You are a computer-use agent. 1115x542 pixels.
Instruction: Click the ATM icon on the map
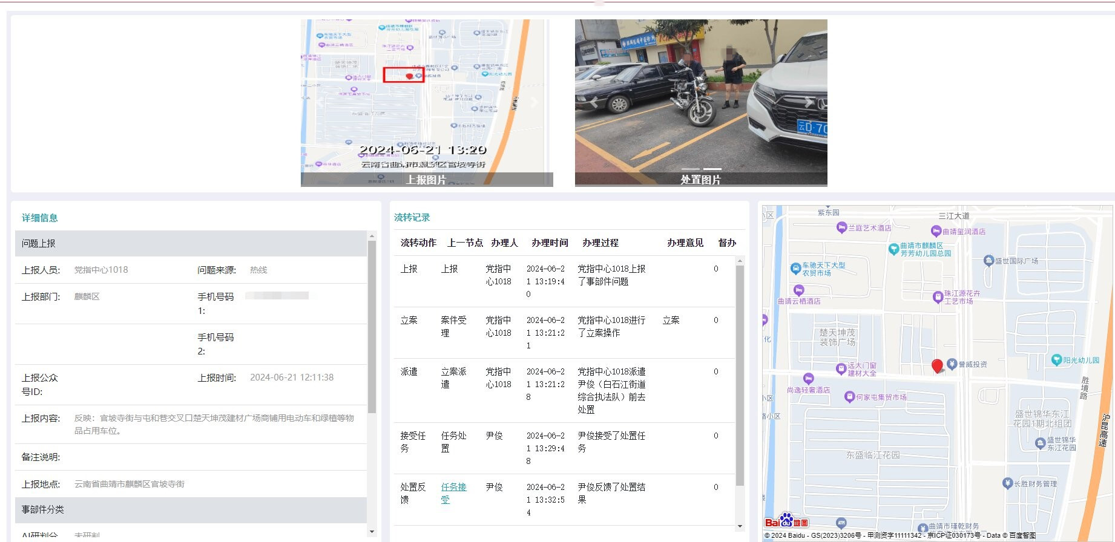[x=841, y=523]
